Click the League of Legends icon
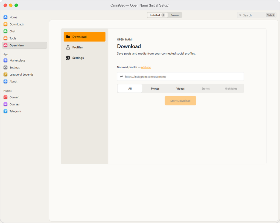 tap(5, 75)
